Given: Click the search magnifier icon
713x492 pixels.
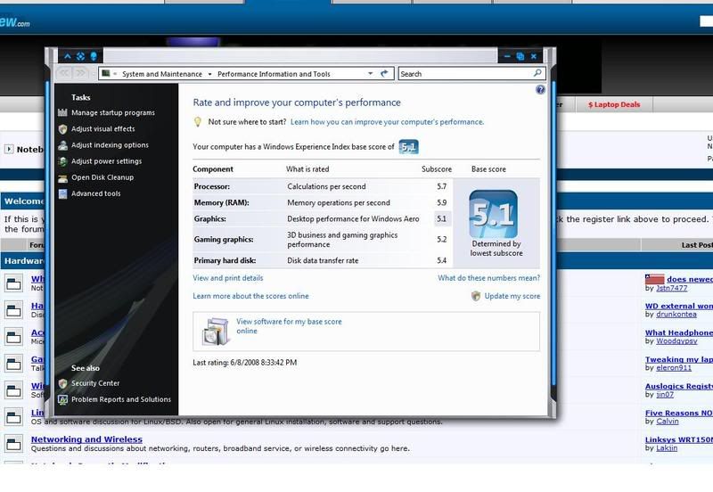Looking at the screenshot, I should pyautogui.click(x=537, y=73).
